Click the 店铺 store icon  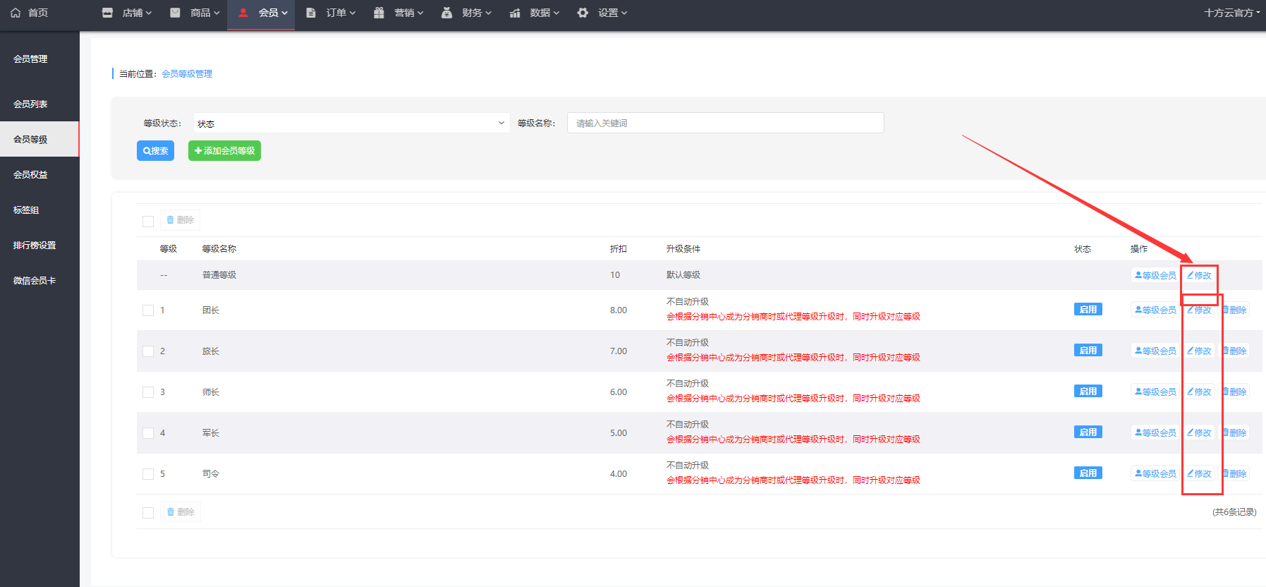click(x=107, y=13)
